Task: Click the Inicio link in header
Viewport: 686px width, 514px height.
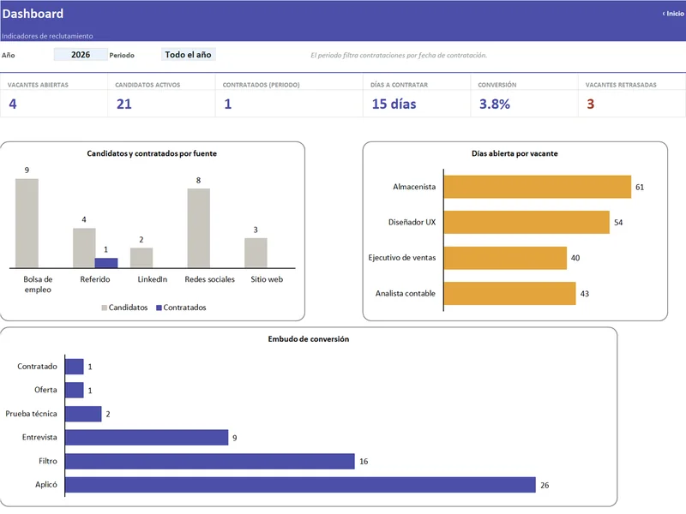Action: 673,14
